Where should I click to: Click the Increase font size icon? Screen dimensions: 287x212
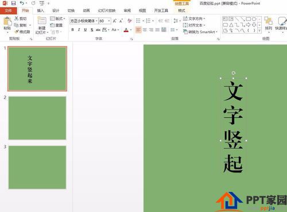pos(115,21)
